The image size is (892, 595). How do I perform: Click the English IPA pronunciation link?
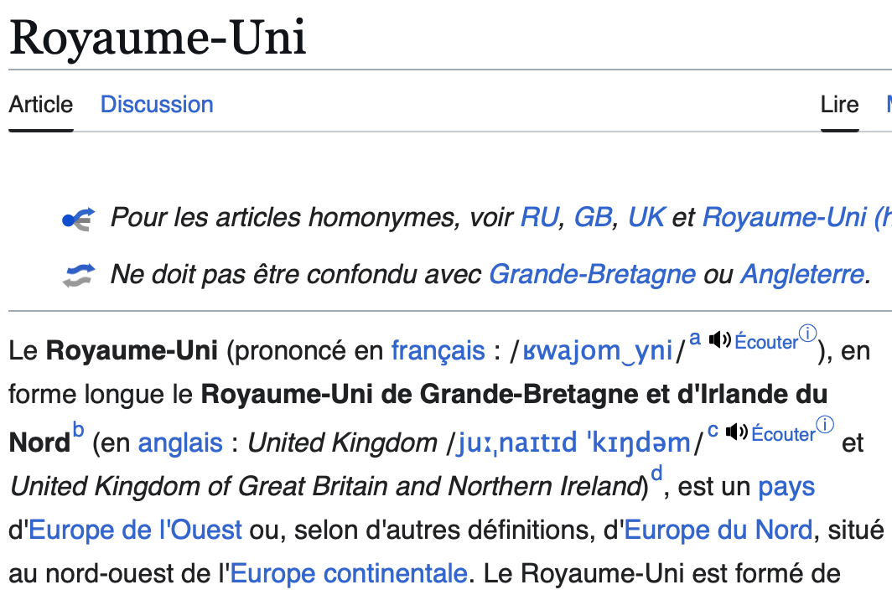pos(574,442)
